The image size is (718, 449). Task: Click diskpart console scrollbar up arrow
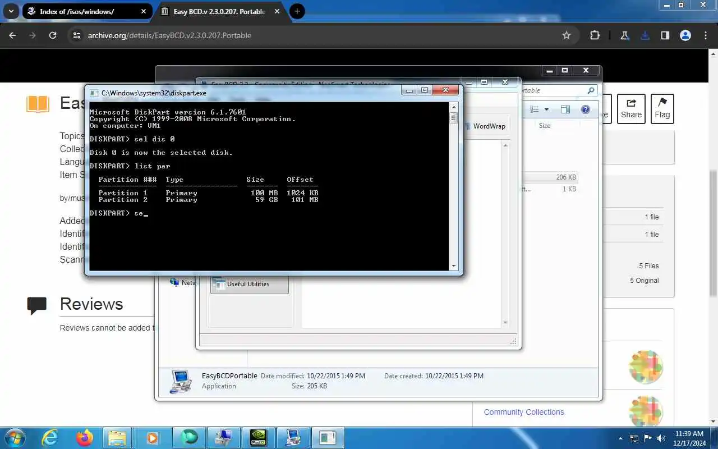[x=454, y=107]
